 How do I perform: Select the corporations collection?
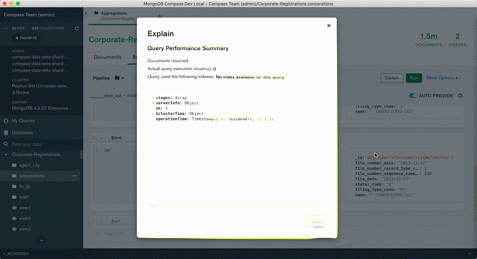[32, 176]
